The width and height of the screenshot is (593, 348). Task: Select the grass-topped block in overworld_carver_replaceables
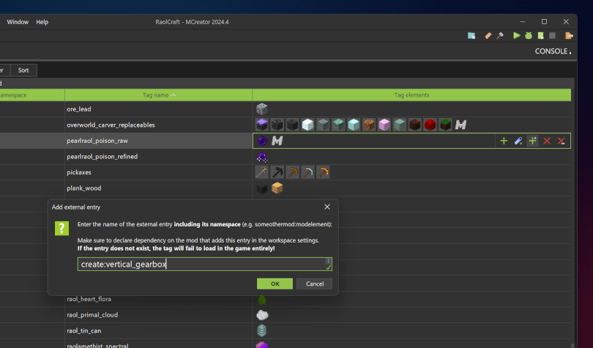445,125
